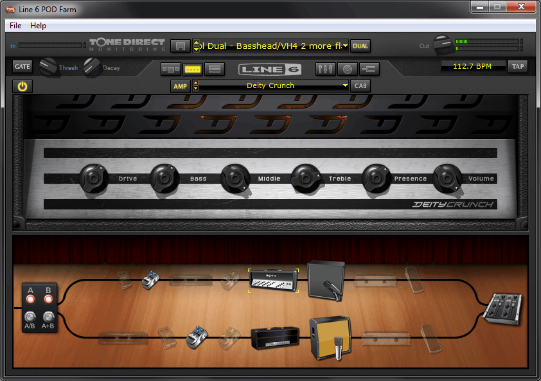Click the 112.7 BPM tempo field
541x381 pixels.
click(473, 66)
